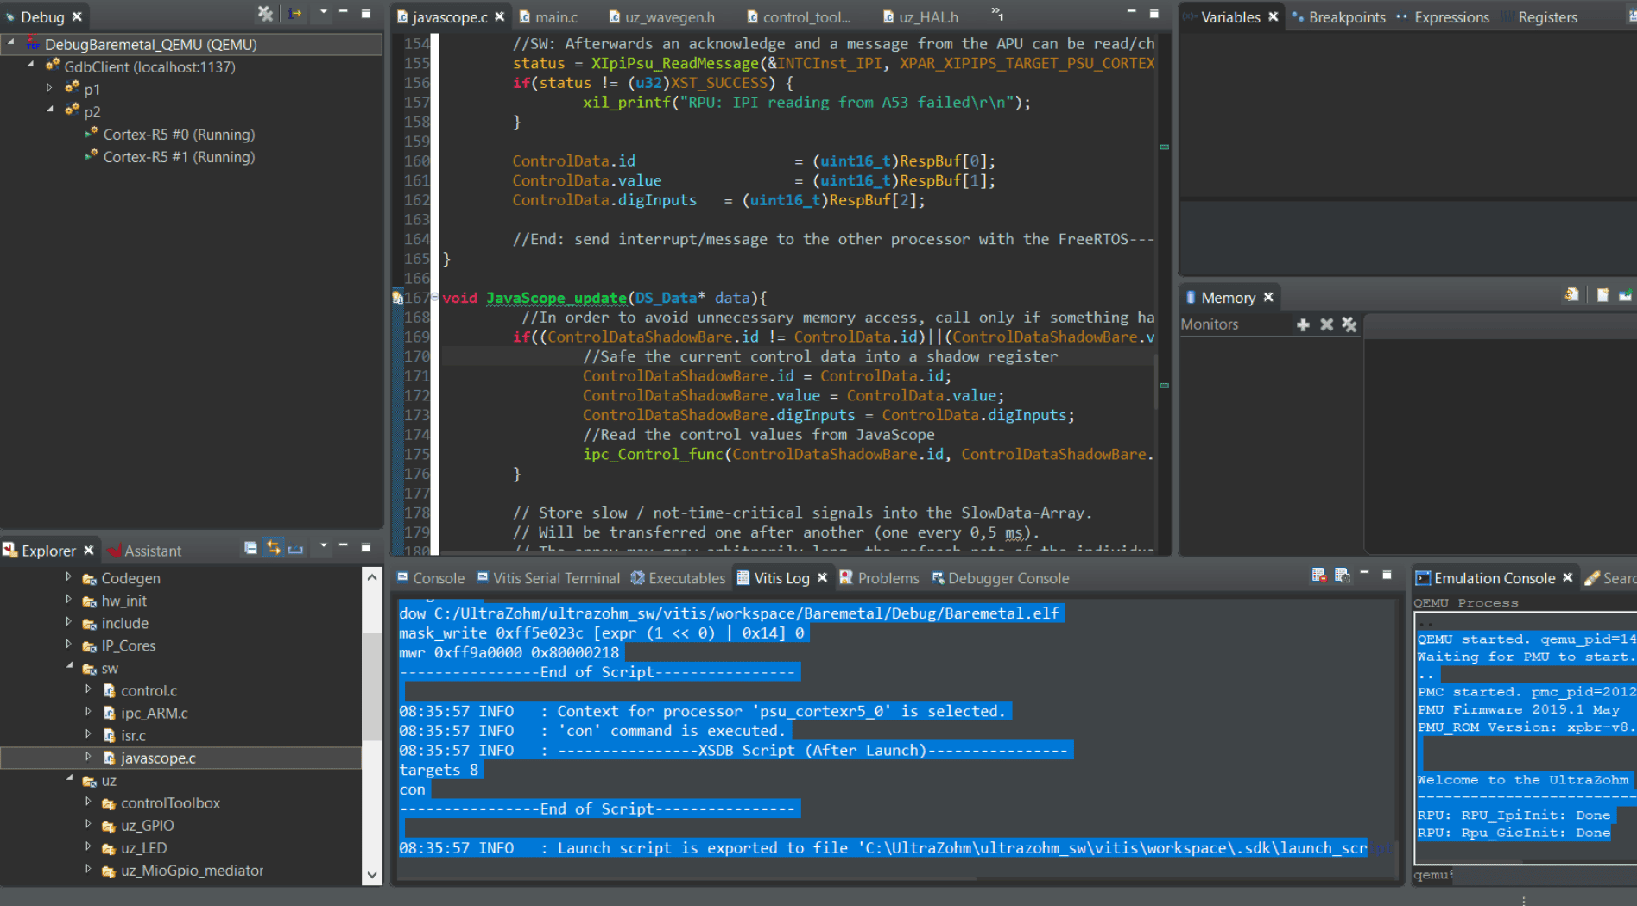Screen dimensions: 1637x906
Task: Open the Breakpoints view tab
Action: point(1338,17)
